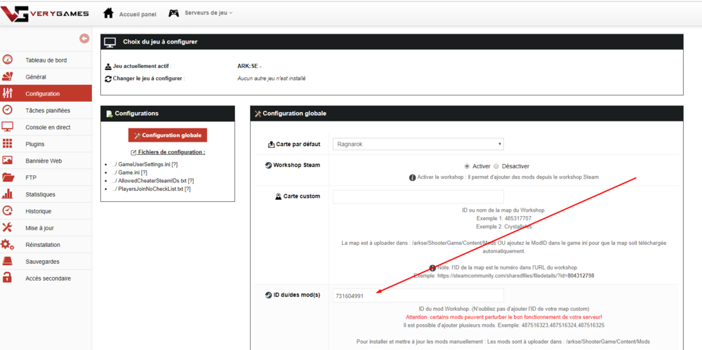The width and height of the screenshot is (702, 350).
Task: Open the Carte par défaut dropdown
Action: (418, 144)
